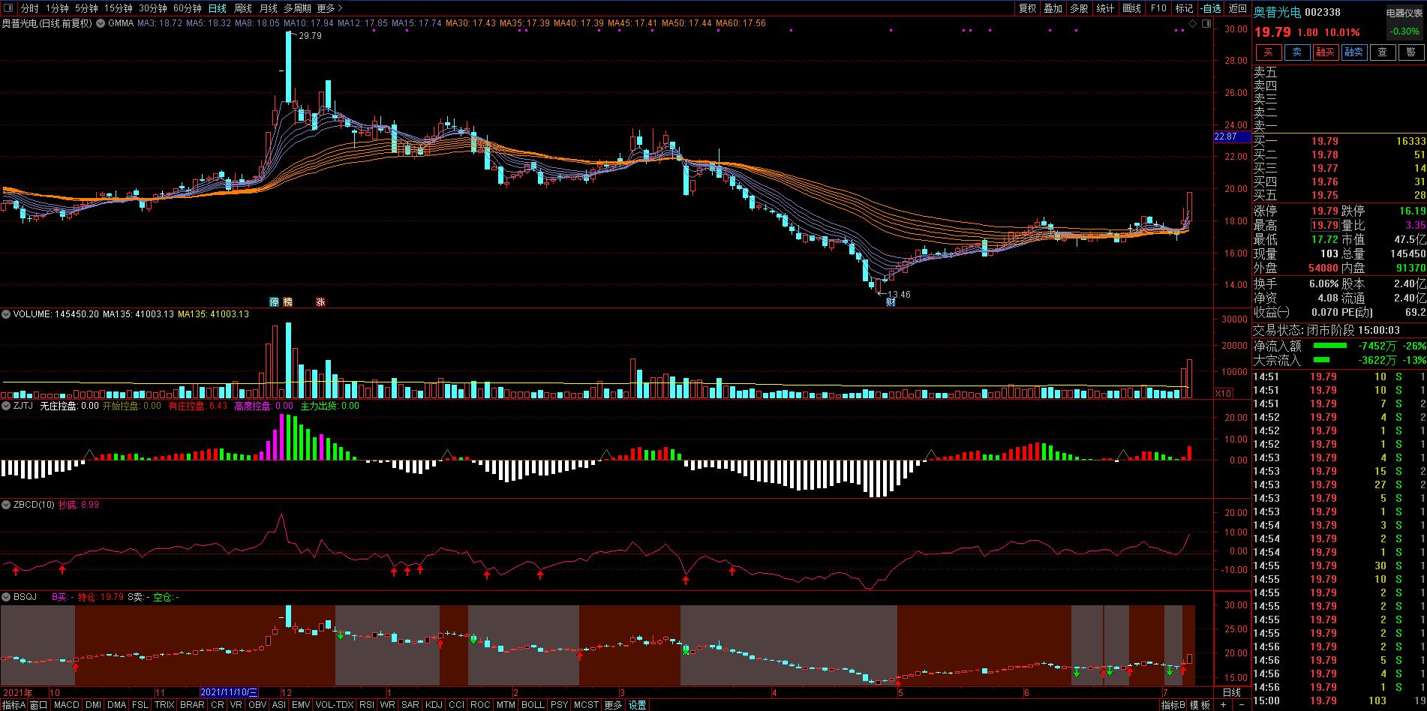
Task: Click the 停 marker icon under chart
Action: (x=275, y=301)
